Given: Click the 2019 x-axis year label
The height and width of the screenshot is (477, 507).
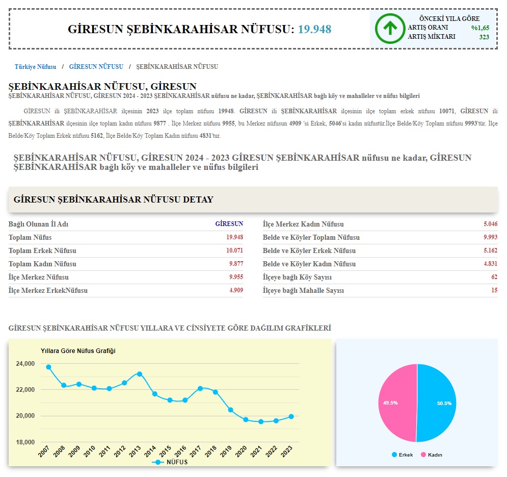Looking at the screenshot, I should (226, 451).
